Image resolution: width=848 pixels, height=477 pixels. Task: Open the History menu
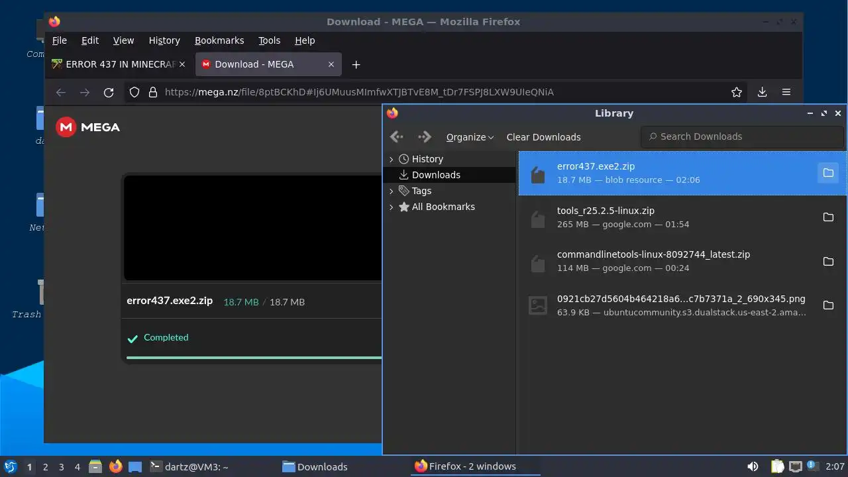164,40
